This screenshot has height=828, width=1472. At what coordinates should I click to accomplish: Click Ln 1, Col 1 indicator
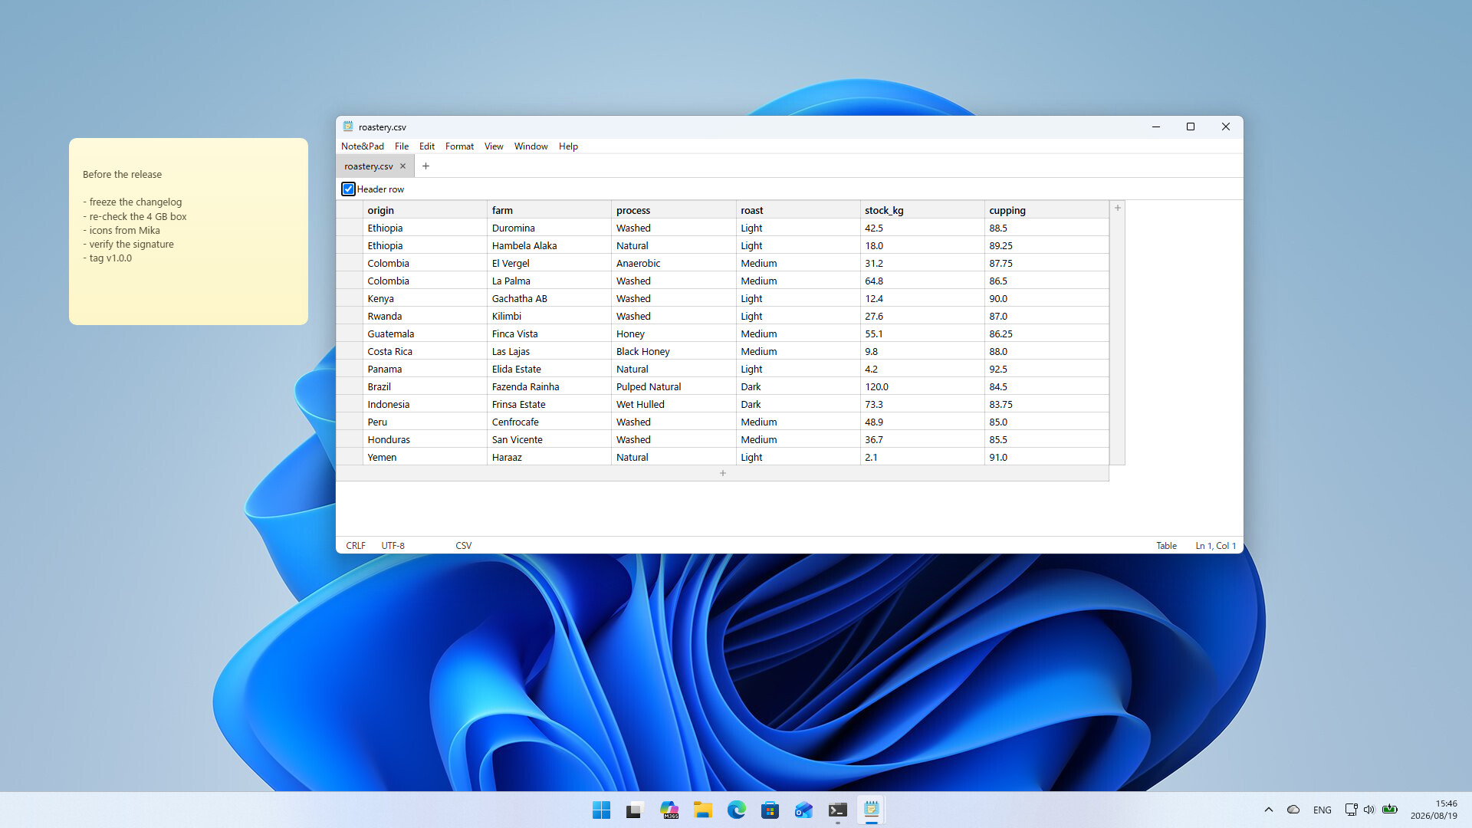click(x=1216, y=546)
